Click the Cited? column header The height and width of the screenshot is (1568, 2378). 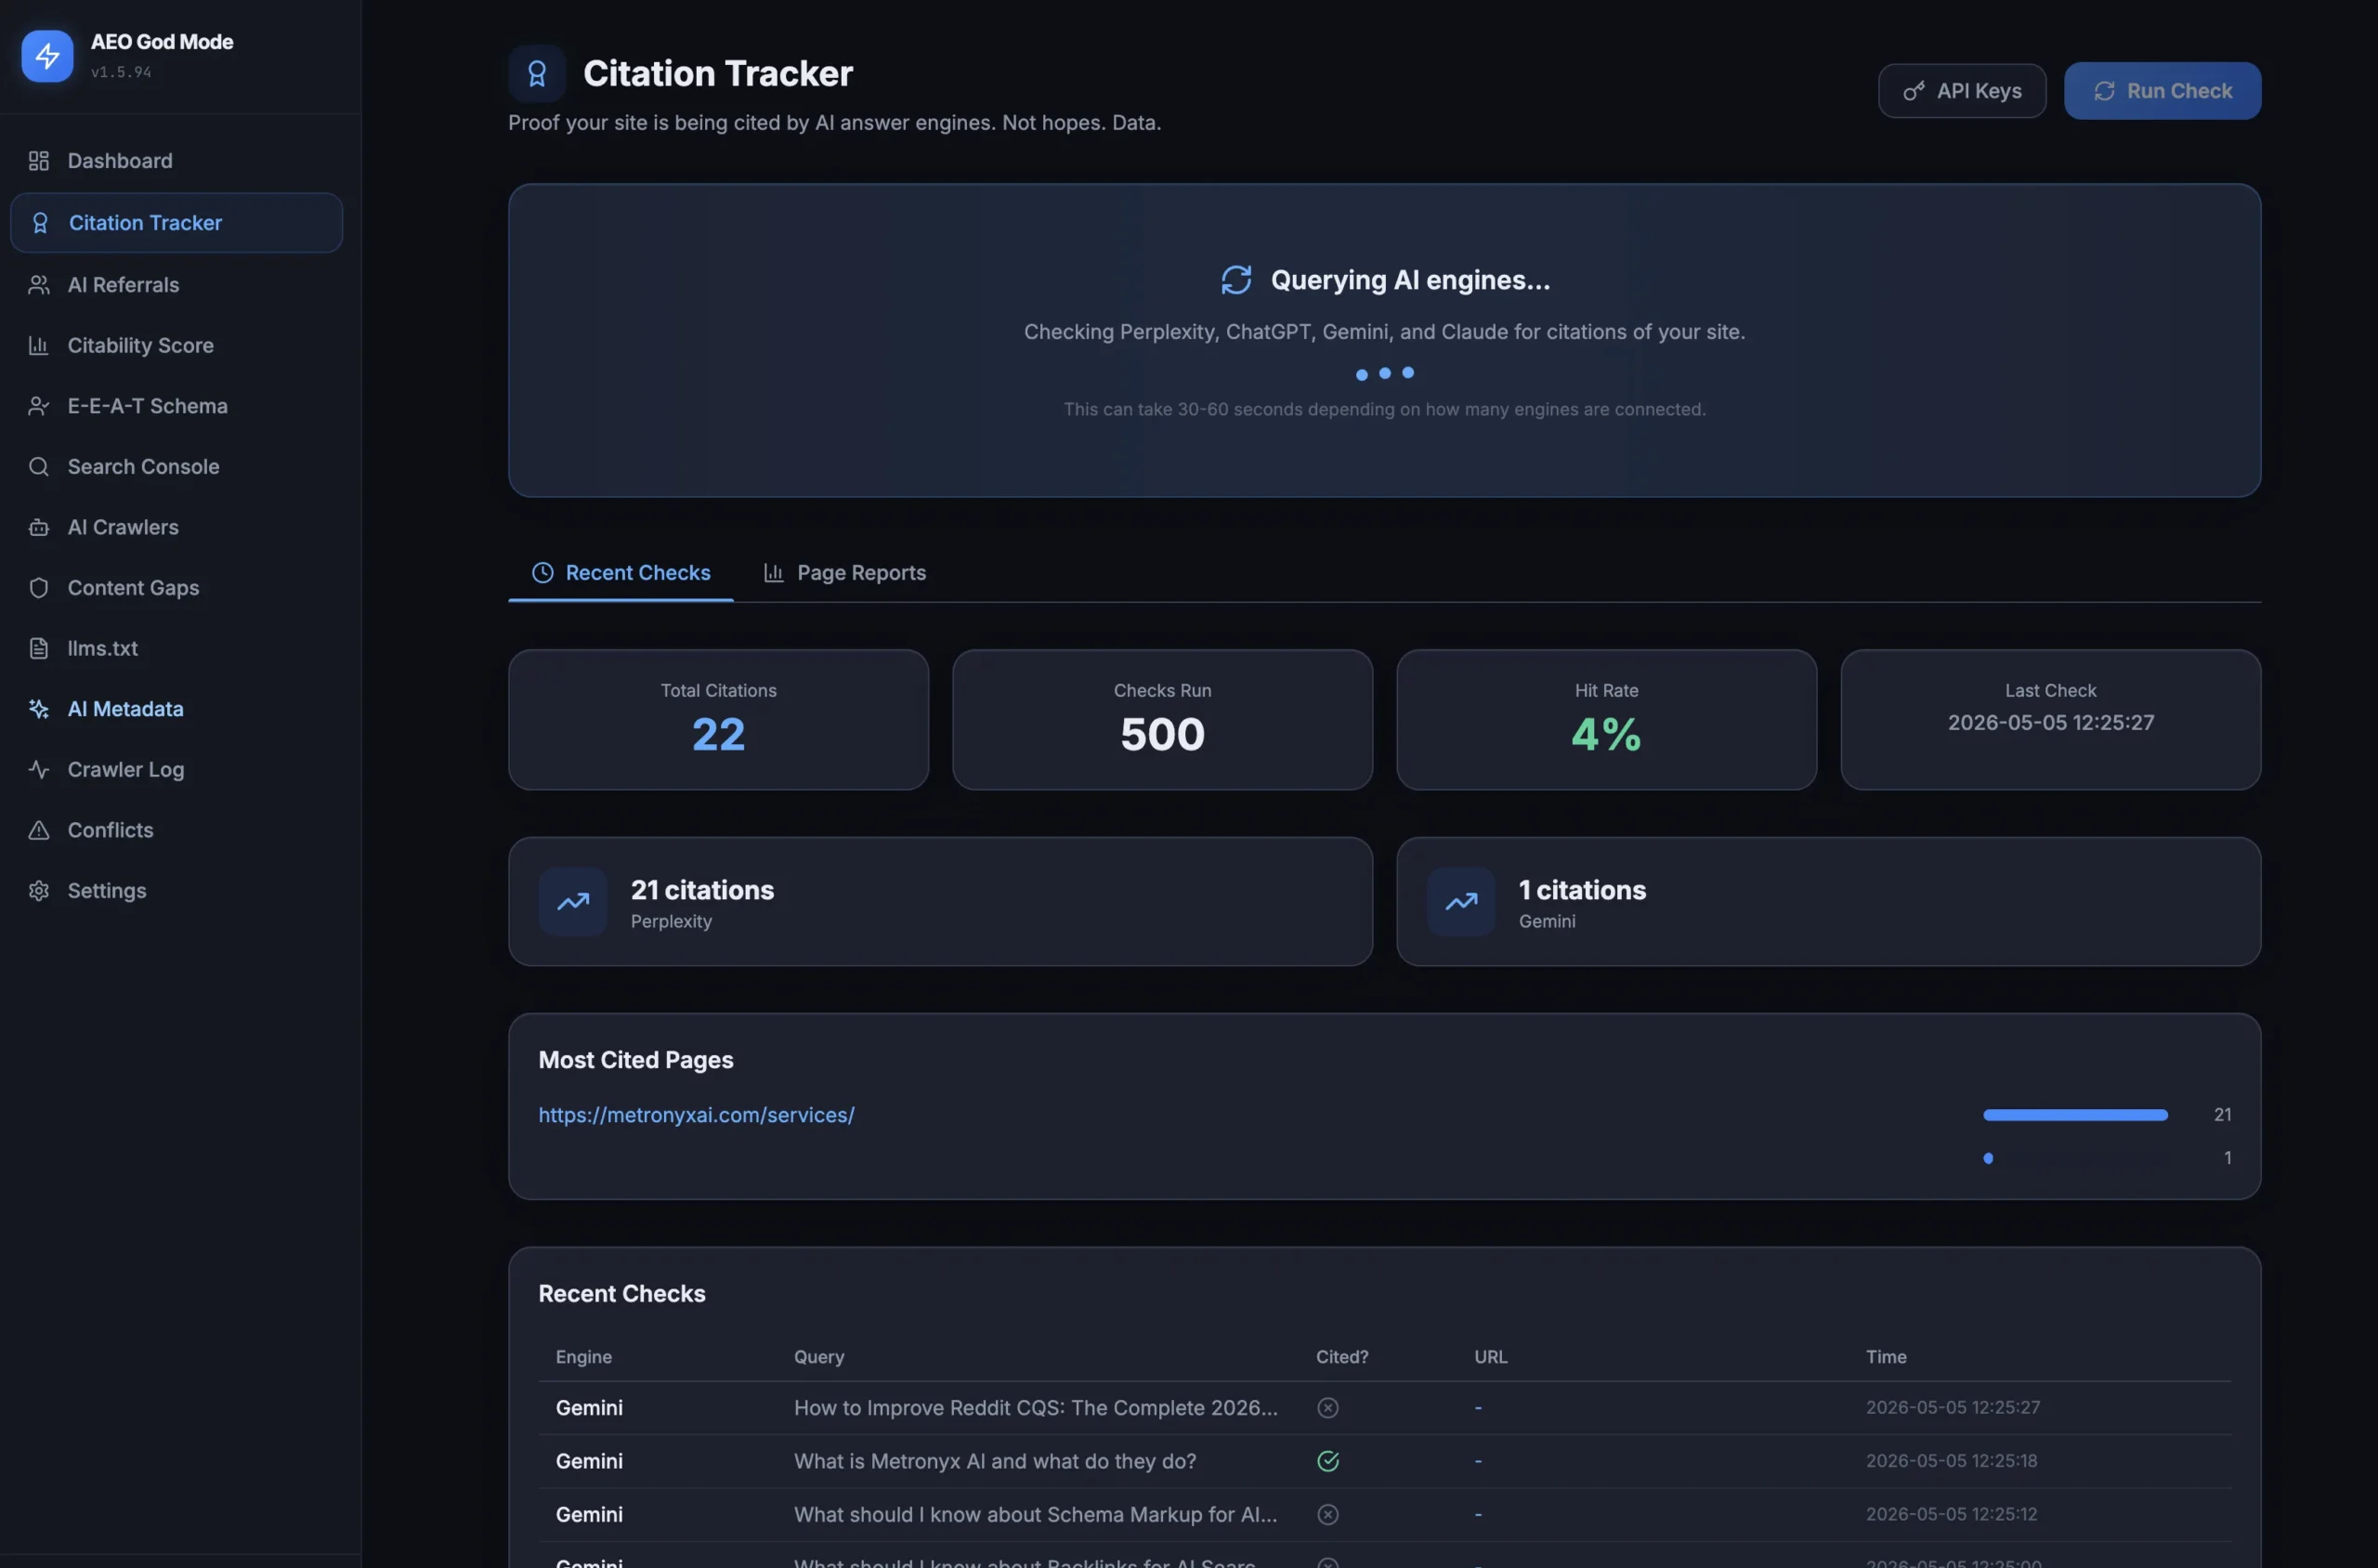click(x=1342, y=1357)
